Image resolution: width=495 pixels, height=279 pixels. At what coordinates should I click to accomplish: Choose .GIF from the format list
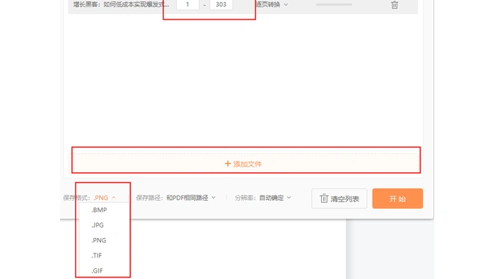[98, 271]
